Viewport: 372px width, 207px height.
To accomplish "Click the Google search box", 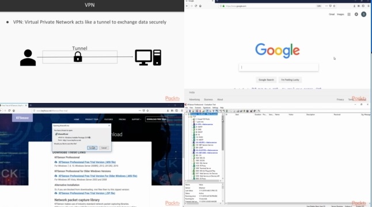I will pos(279,67).
